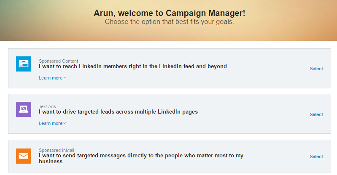Click the purple Text Ads laptop icon

click(x=24, y=109)
